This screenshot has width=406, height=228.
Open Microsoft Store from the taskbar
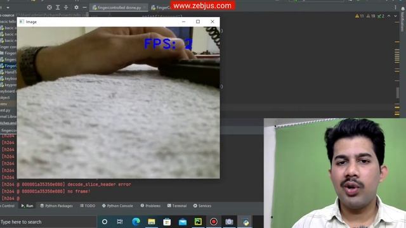(167, 222)
